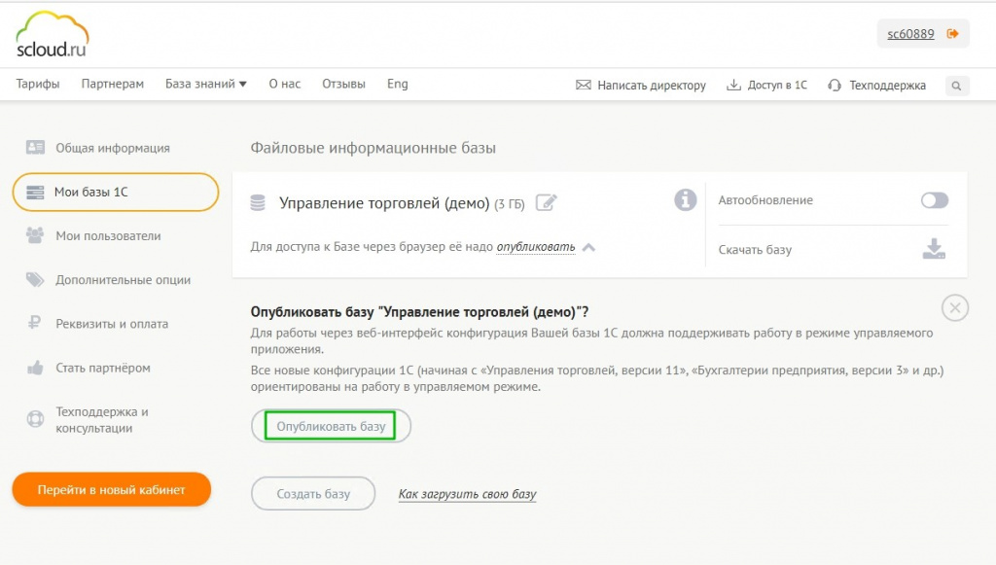This screenshot has height=565, width=996.
Task: Open the sc60889 account link
Action: (910, 34)
